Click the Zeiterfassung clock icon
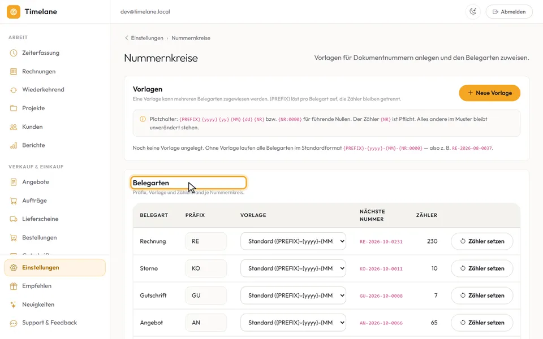 tap(14, 53)
